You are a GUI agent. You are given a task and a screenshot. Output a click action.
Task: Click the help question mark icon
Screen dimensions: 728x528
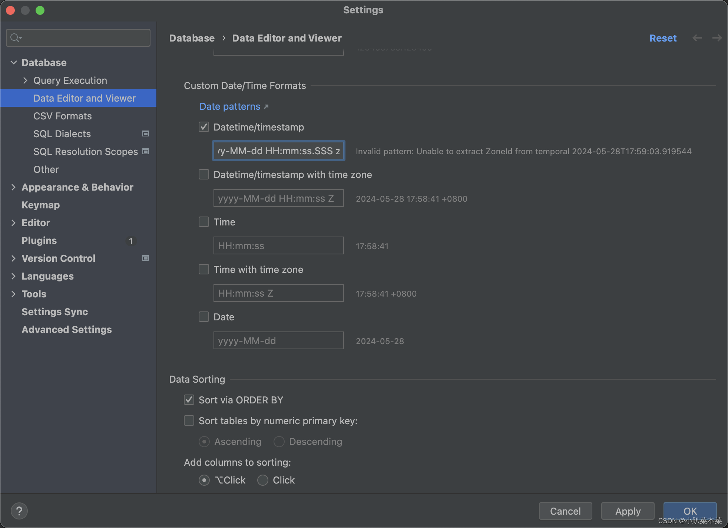[x=19, y=511]
